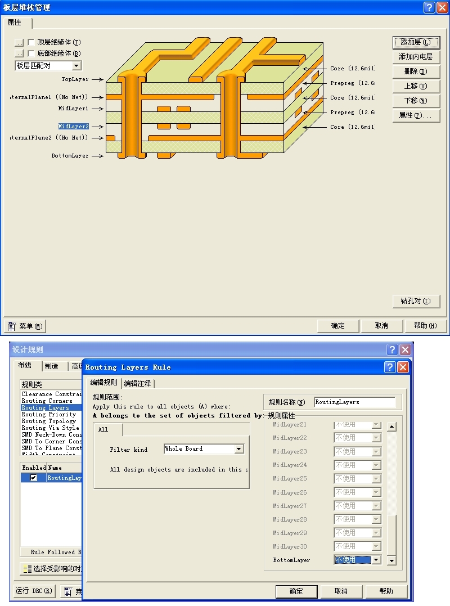
Task: Enable 顶层绝缘体 (Top Dielectric) checkbox
Action: [31, 42]
